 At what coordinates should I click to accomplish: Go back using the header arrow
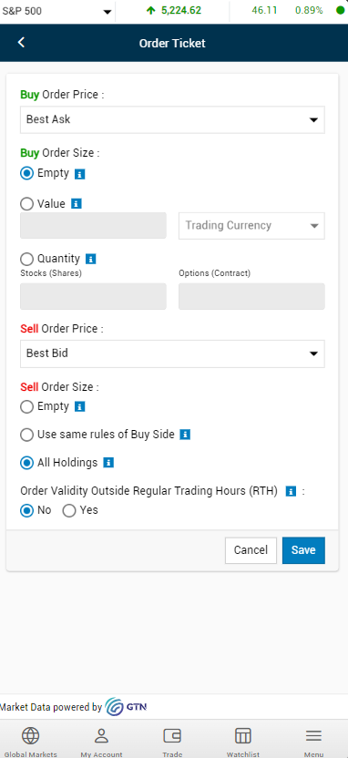tap(21, 43)
